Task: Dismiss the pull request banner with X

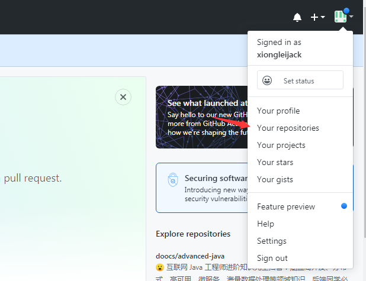Action: pyautogui.click(x=123, y=97)
